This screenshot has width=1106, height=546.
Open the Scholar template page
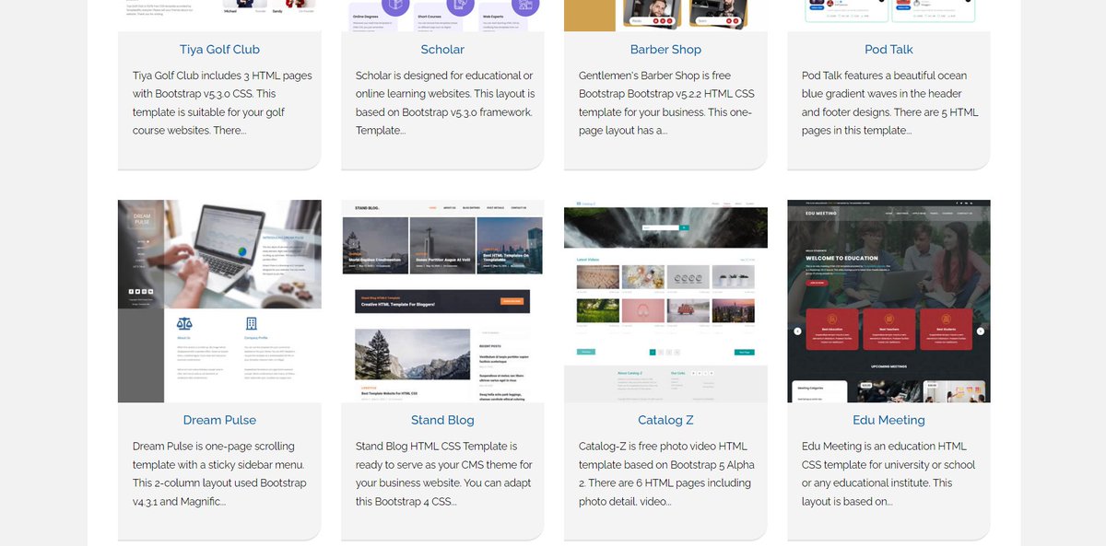pyautogui.click(x=442, y=49)
